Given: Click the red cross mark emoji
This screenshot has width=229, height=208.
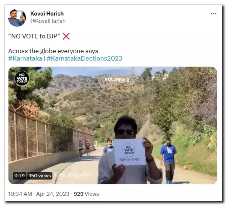Looking at the screenshot, I should [x=66, y=36].
